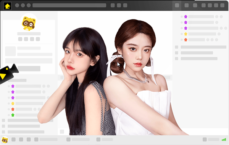The height and width of the screenshot is (145, 229).
Task: Check the green signal strength bars
Action: click(224, 140)
